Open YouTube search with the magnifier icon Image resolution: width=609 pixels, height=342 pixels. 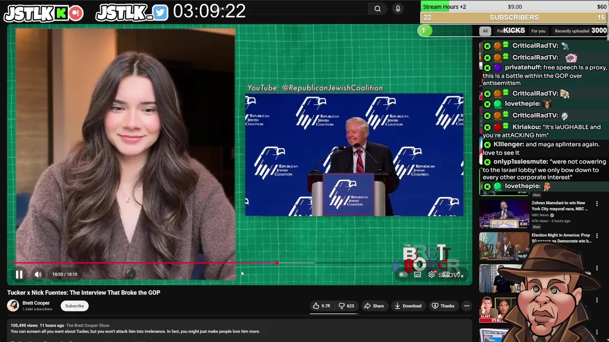click(x=377, y=9)
